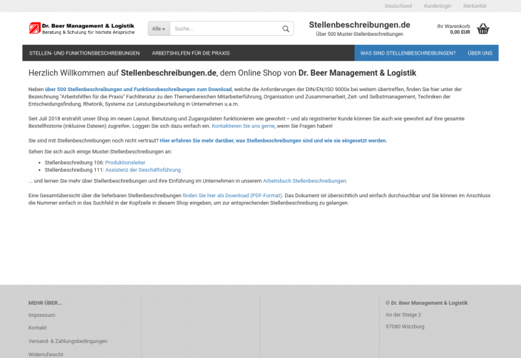Open 'Stellen- und Funktionsbeschreibungen' menu
Image resolution: width=521 pixels, height=358 pixels.
click(x=85, y=53)
